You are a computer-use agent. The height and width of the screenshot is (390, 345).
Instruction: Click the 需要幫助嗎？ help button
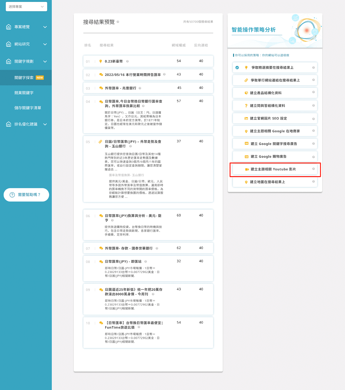pos(26,195)
